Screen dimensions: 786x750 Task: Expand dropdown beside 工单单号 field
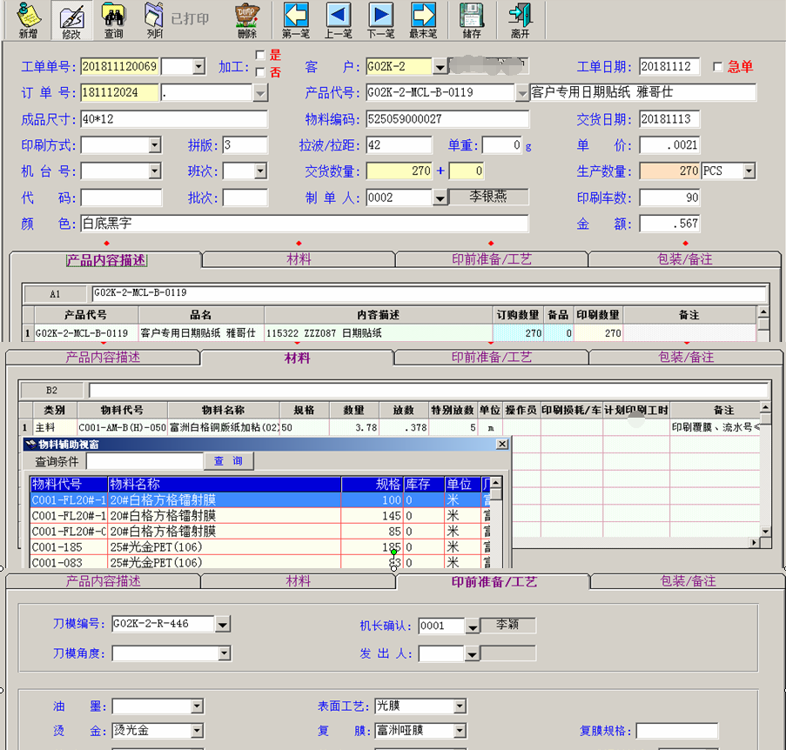point(198,67)
